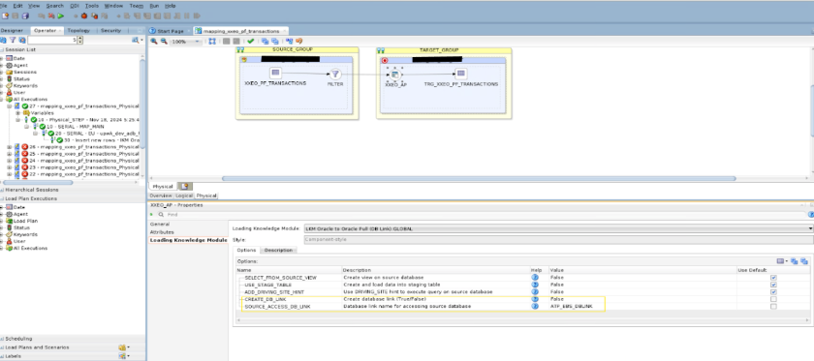Toggle Use Default for CREATE_DB_LINK
Image resolution: width=814 pixels, height=361 pixels.
[773, 299]
